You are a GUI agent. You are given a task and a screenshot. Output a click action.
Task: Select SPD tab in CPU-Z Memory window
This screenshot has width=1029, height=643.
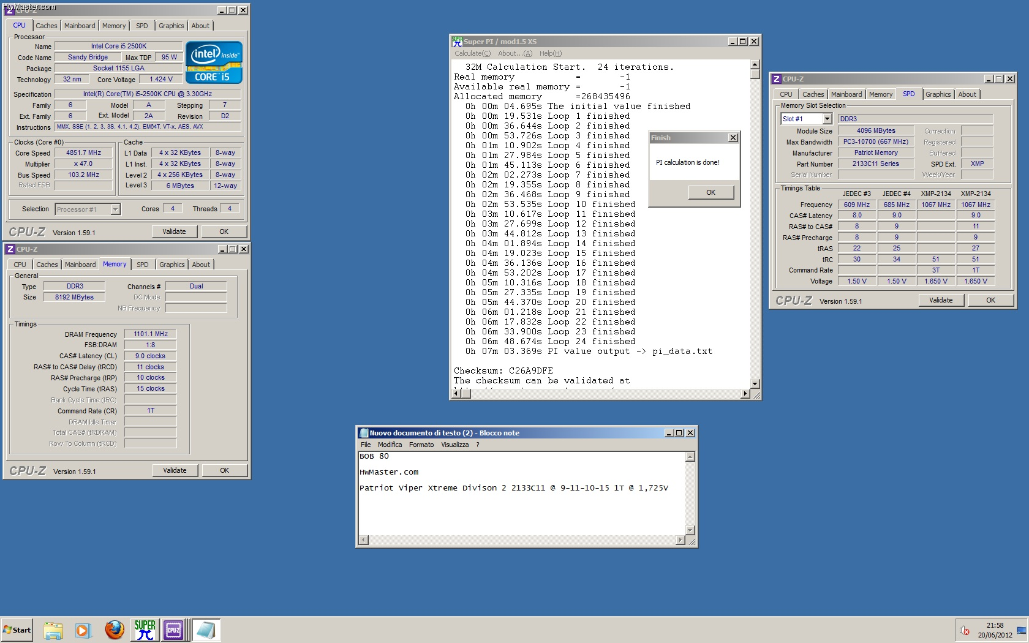coord(143,265)
